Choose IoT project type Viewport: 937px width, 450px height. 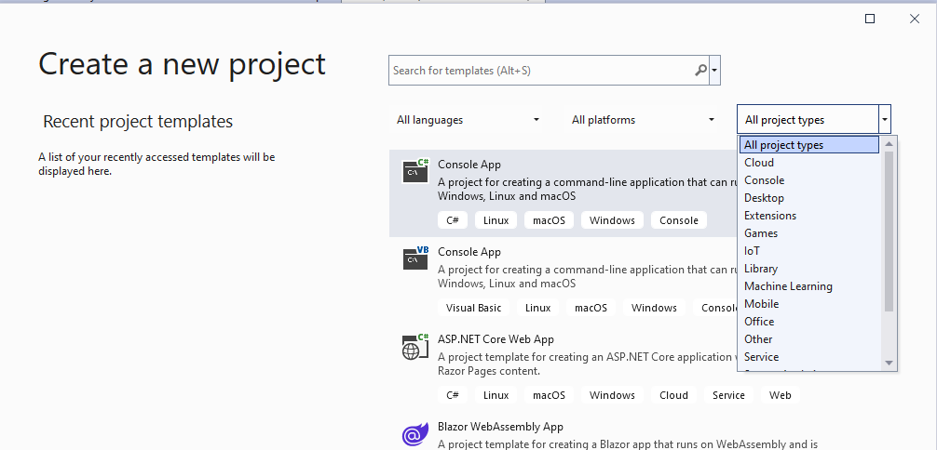tap(809, 251)
